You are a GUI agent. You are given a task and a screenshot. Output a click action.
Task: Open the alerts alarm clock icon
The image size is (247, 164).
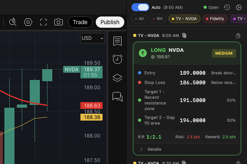point(117,59)
